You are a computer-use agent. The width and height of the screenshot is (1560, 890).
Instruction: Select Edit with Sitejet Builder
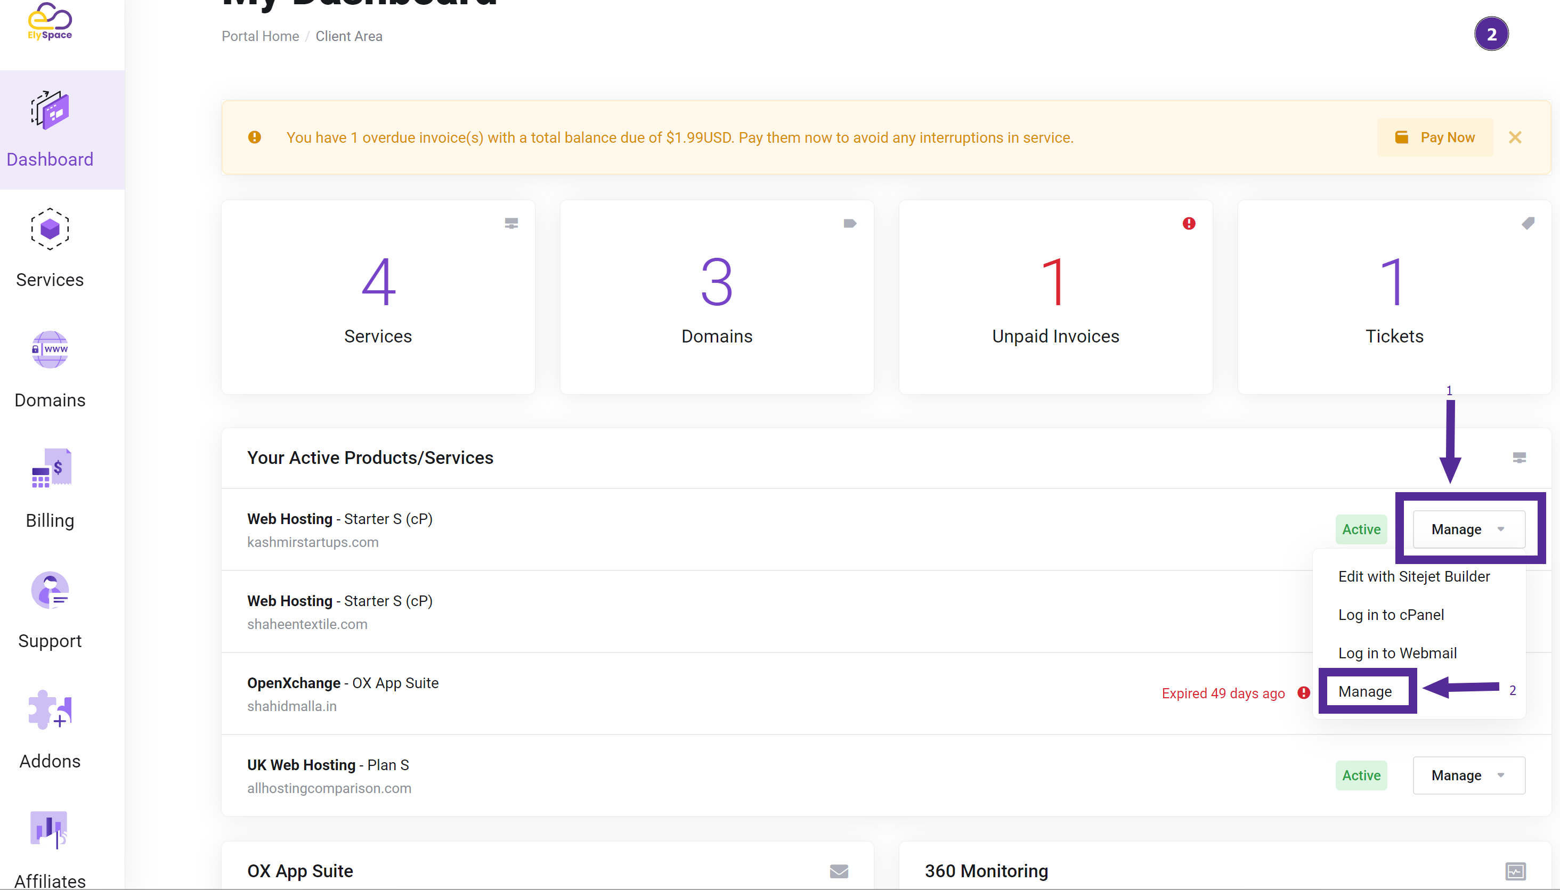pyautogui.click(x=1414, y=576)
